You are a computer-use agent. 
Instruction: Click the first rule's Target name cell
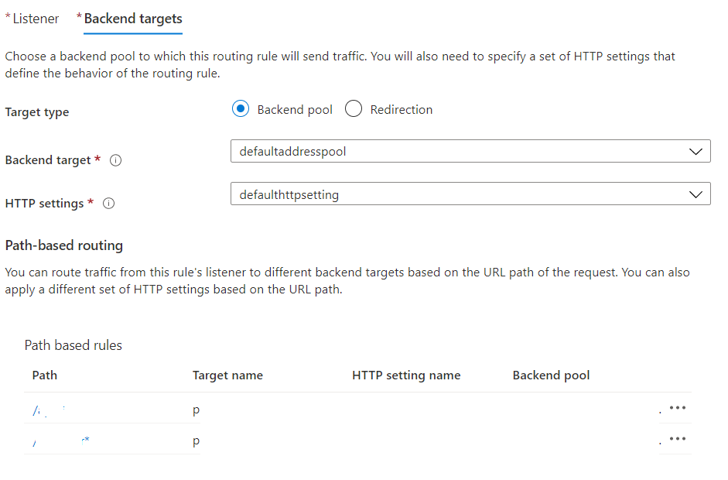click(x=194, y=409)
